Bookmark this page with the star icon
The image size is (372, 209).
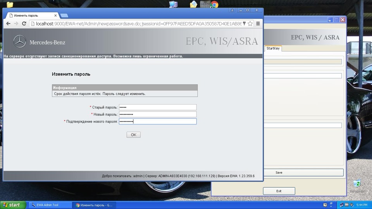click(x=250, y=24)
